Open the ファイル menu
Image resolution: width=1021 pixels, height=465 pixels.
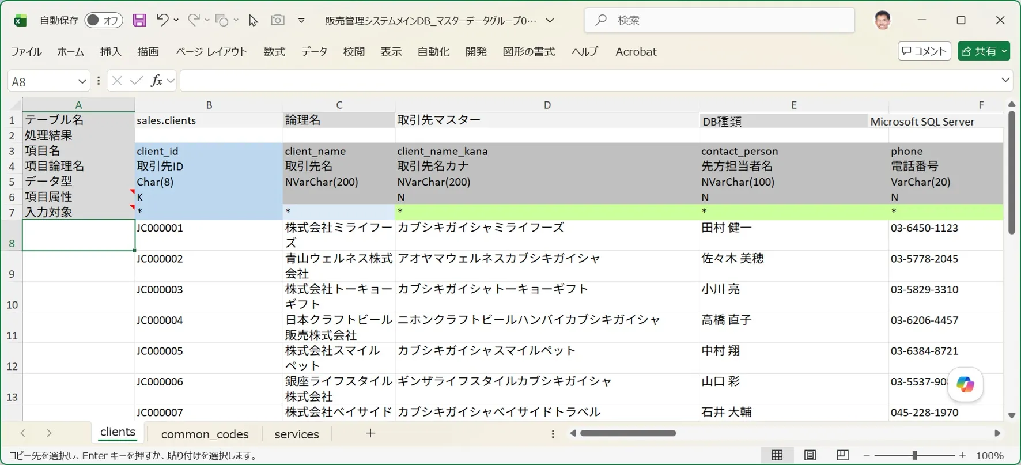pyautogui.click(x=27, y=52)
